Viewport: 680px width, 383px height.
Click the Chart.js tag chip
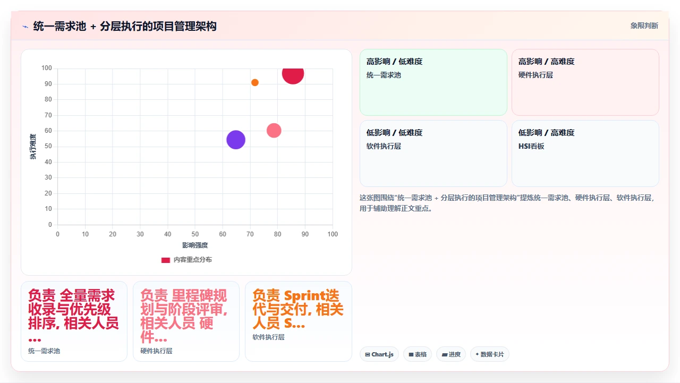[379, 354]
